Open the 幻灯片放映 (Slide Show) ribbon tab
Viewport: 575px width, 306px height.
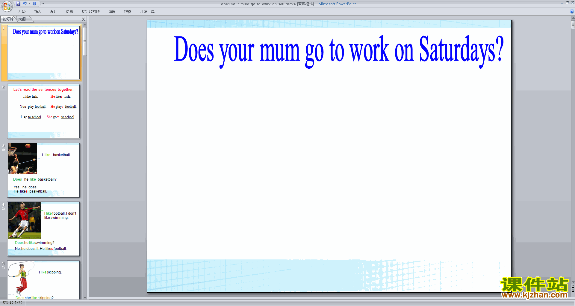90,12
